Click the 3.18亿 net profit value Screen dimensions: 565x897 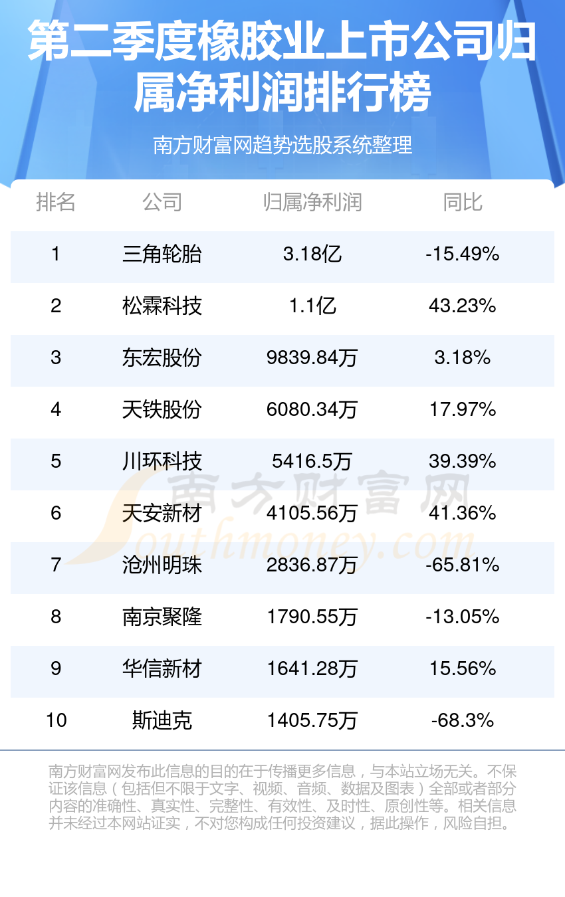pos(312,254)
